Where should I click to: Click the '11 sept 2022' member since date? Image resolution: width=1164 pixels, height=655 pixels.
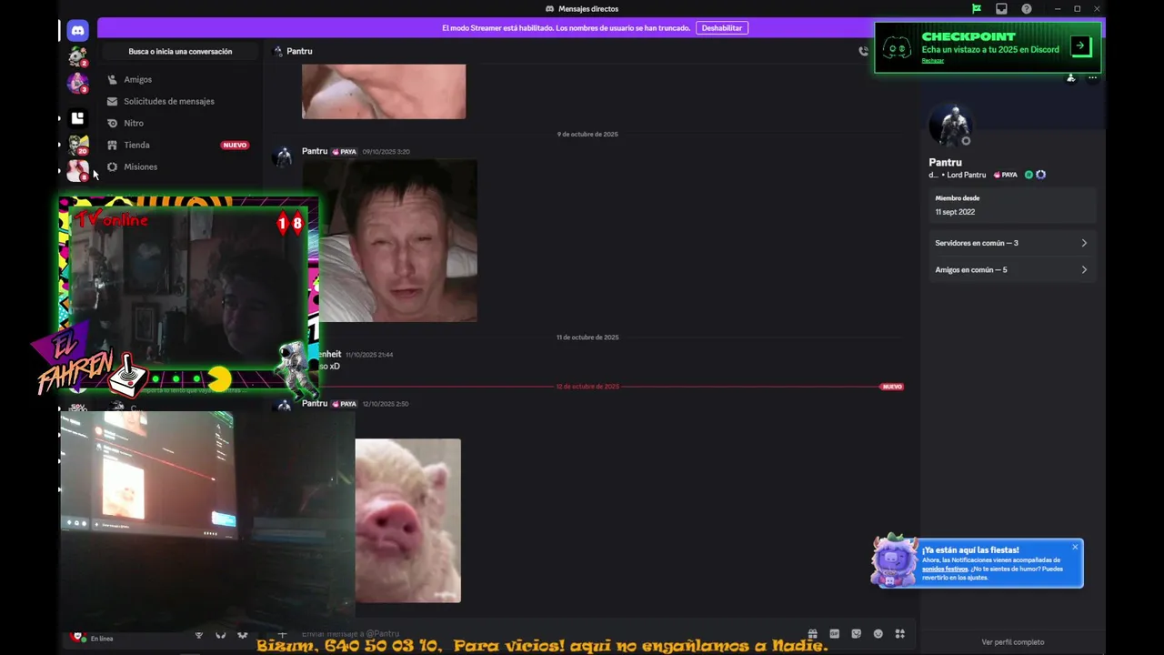955,212
